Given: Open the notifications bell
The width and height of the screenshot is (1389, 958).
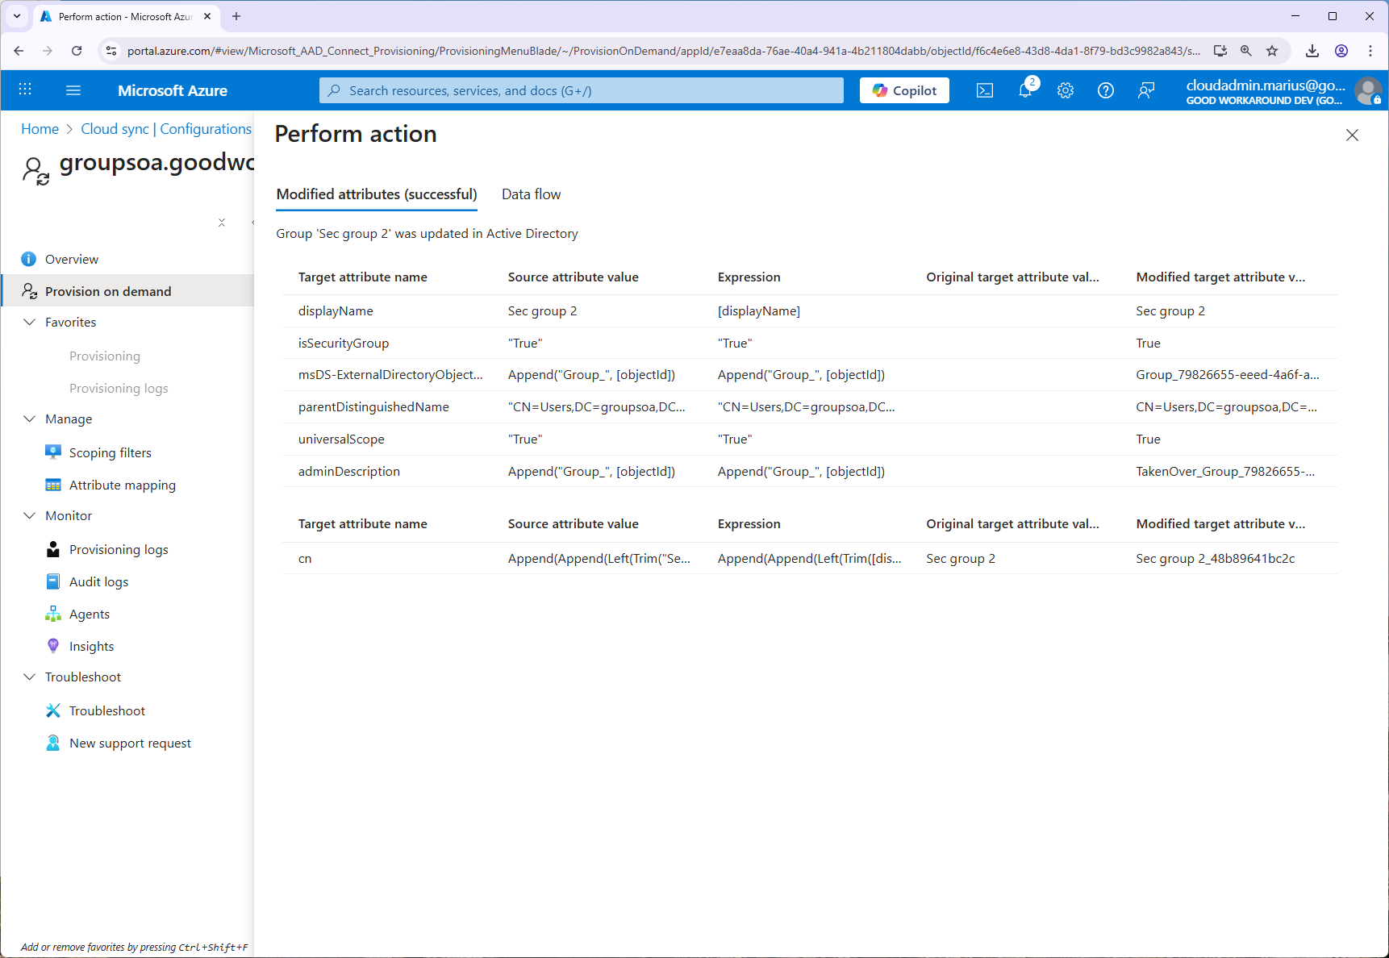Looking at the screenshot, I should (x=1025, y=90).
